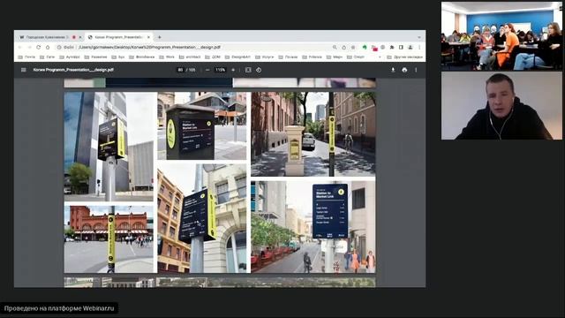Screen dimensions: 565x318
Task: Reload the browser page
Action: tap(39, 47)
